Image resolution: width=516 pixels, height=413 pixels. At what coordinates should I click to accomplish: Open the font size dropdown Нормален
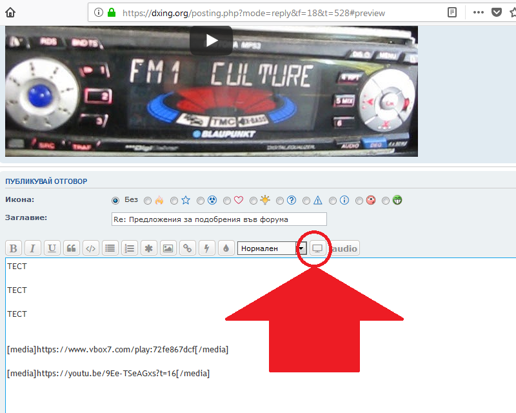pyautogui.click(x=272, y=248)
